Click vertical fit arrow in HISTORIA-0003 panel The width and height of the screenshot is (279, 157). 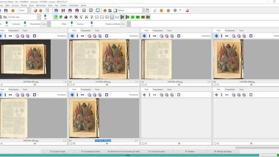(x=150, y=36)
